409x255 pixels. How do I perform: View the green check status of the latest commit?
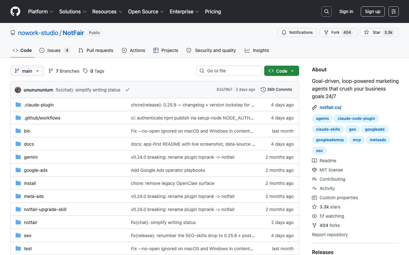pos(127,90)
